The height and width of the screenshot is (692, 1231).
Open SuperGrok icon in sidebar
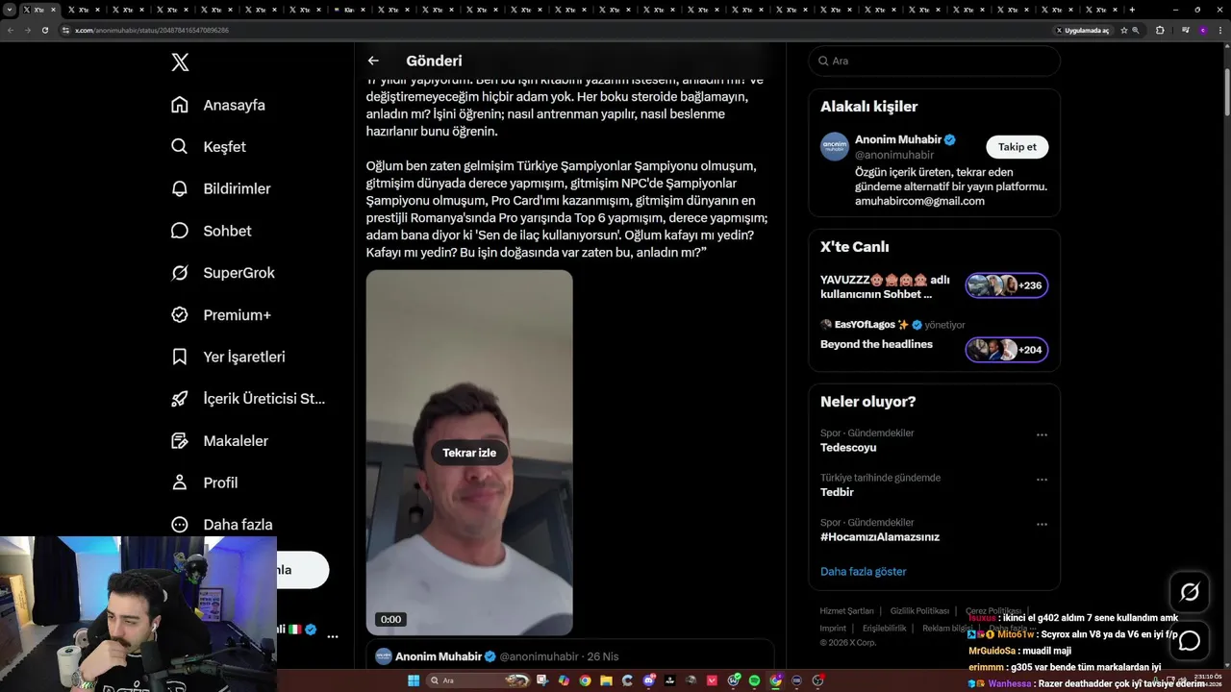(x=180, y=273)
